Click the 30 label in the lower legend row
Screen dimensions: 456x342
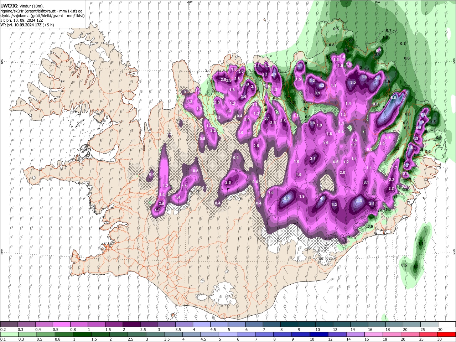point(440,340)
